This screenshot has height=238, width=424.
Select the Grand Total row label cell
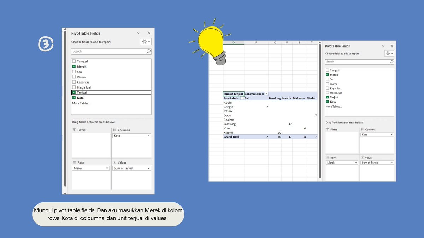point(234,137)
